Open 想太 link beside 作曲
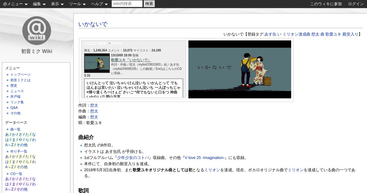 (94, 111)
